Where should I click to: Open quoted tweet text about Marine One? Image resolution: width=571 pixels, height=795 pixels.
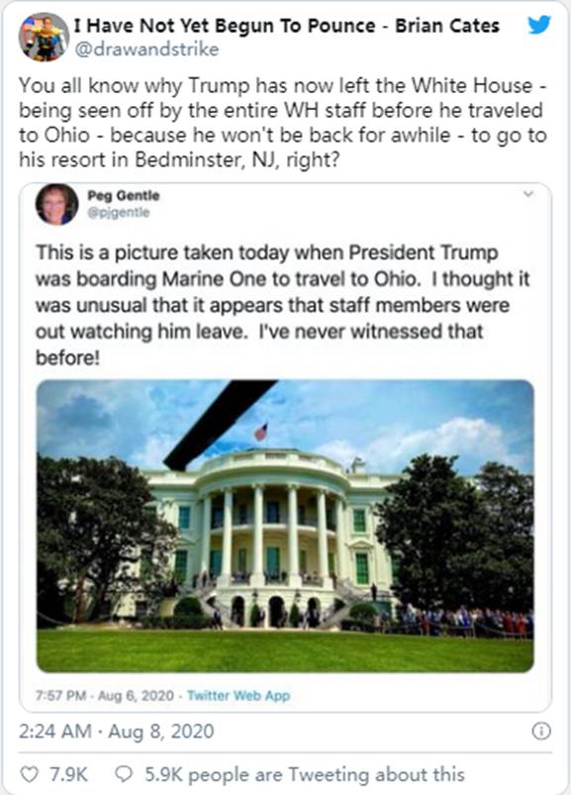click(282, 305)
